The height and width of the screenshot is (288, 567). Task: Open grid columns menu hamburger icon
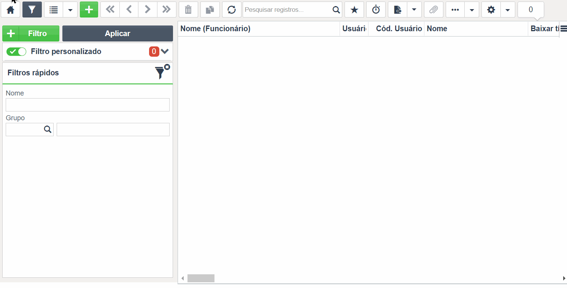click(x=564, y=29)
